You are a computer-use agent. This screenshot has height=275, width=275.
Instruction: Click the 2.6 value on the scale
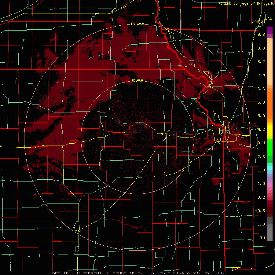click(x=261, y=157)
